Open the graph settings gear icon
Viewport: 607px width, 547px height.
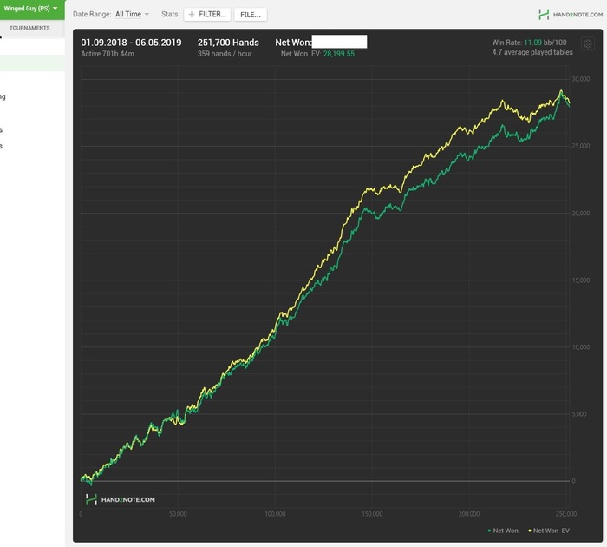[x=588, y=44]
